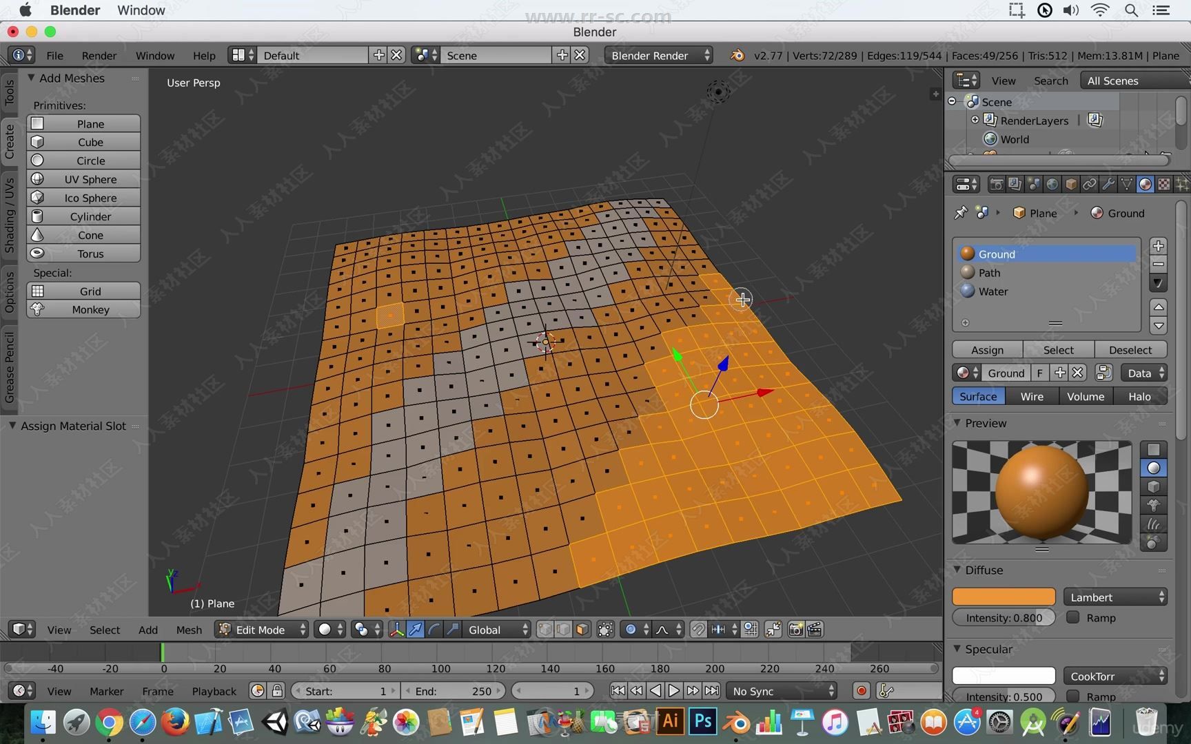Open the Render Layers properties tab

[1015, 184]
